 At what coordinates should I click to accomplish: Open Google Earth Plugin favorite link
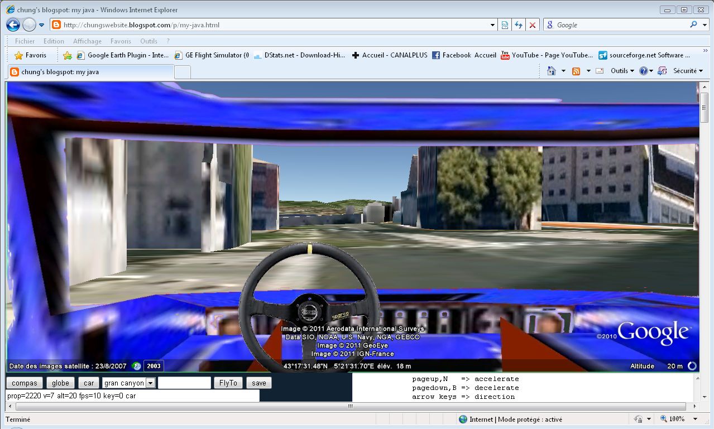point(122,55)
